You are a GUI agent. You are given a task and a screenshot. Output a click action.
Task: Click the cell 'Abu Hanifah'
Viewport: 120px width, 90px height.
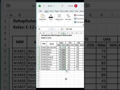point(52,47)
